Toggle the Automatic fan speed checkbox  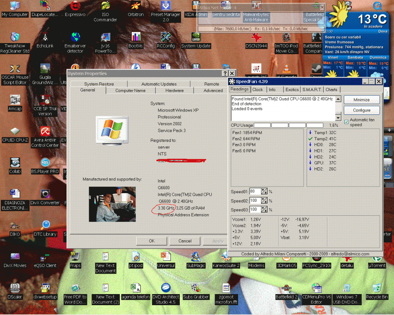click(x=346, y=122)
